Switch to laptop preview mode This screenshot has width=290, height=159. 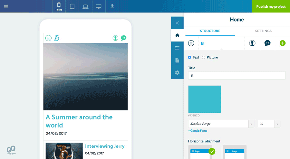coord(85,6)
